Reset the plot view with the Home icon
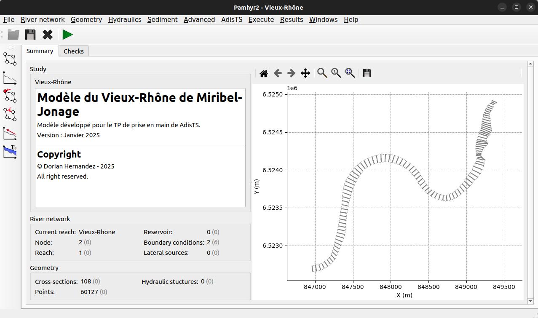The width and height of the screenshot is (538, 318). coord(264,73)
